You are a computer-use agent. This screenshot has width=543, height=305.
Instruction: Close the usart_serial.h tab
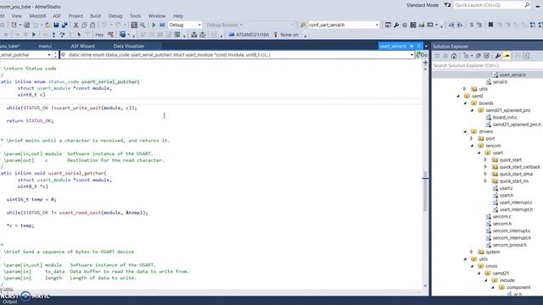coord(419,46)
